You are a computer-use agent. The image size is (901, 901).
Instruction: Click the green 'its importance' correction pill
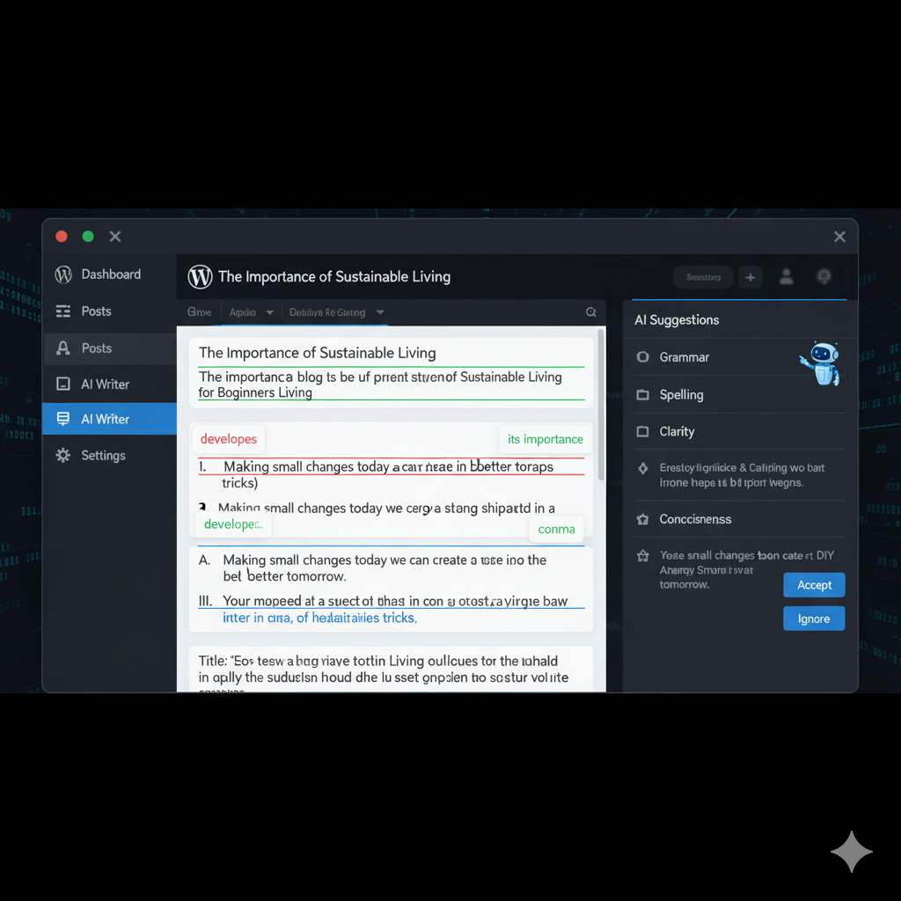(545, 438)
